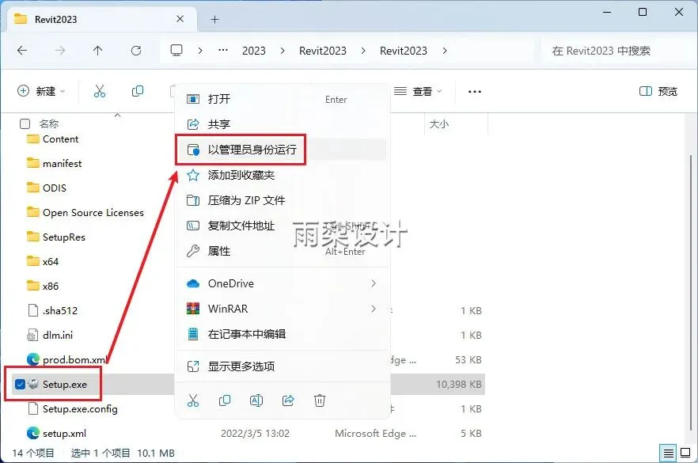The width and height of the screenshot is (698, 463).
Task: Open 属性 from context menu
Action: (x=282, y=251)
